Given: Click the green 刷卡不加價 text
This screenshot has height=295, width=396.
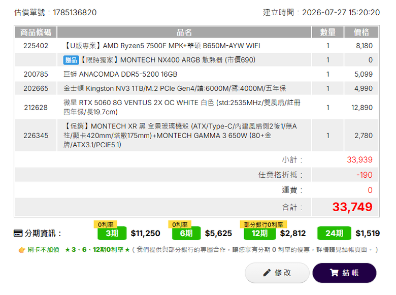Looking at the screenshot, I should [x=43, y=250].
